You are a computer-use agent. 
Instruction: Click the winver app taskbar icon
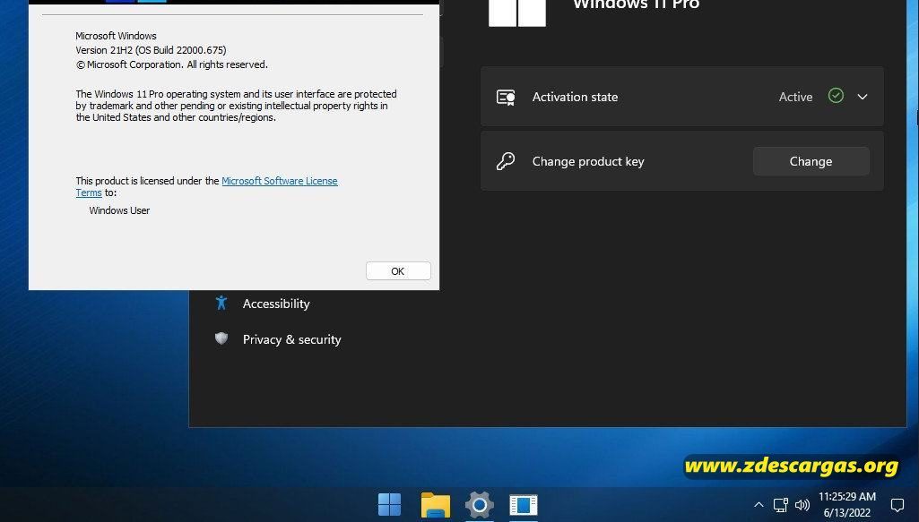pyautogui.click(x=524, y=504)
